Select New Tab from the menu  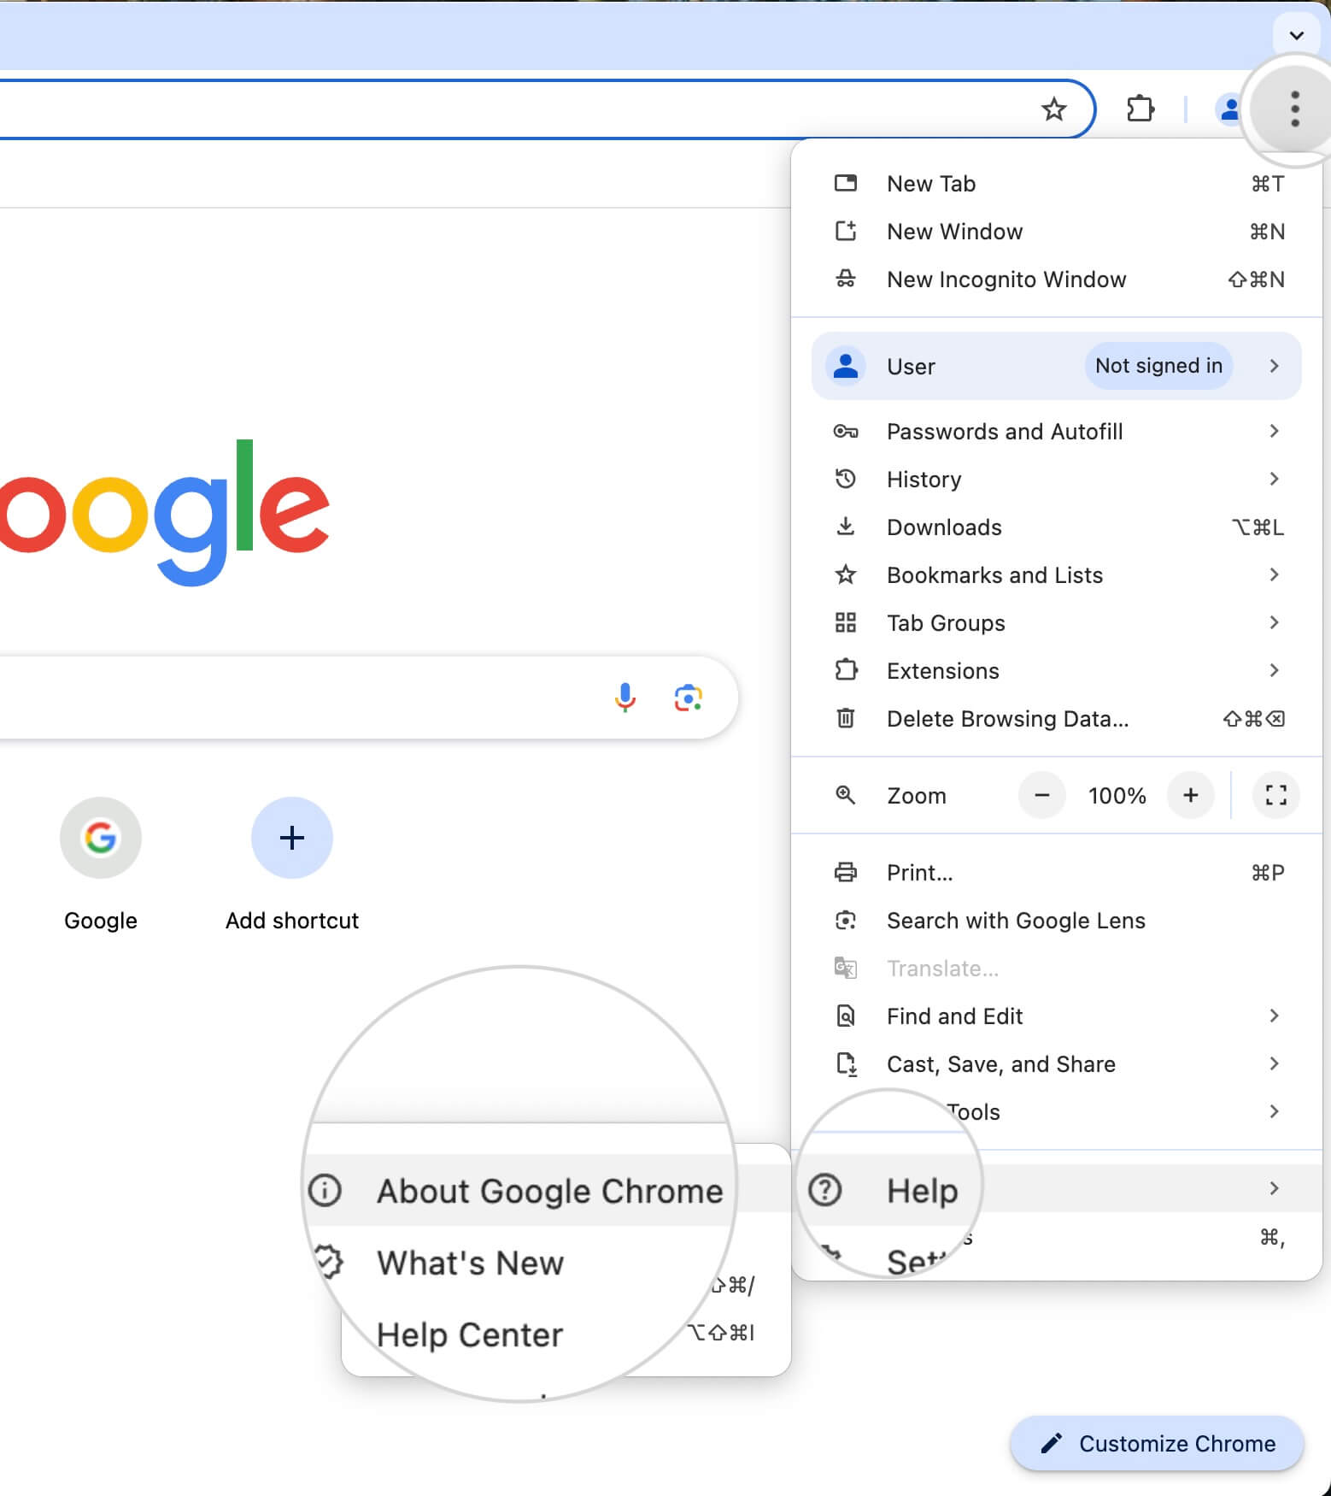coord(1057,184)
